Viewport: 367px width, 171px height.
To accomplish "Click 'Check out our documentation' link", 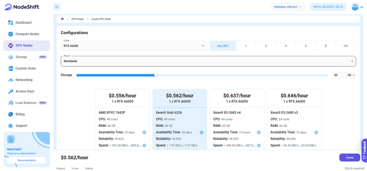I will tap(21, 153).
